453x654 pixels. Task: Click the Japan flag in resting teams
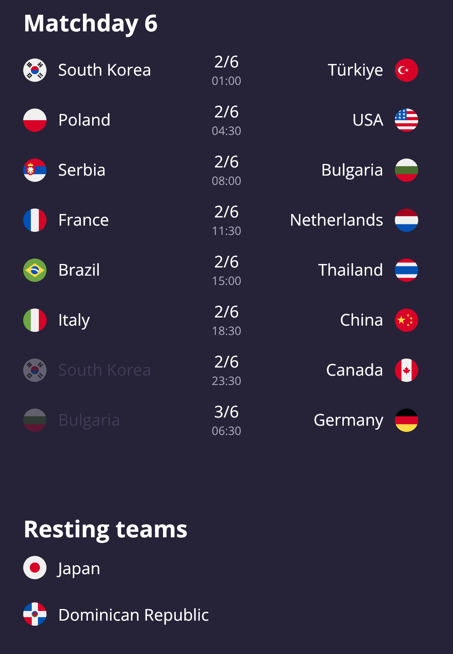[x=35, y=568]
